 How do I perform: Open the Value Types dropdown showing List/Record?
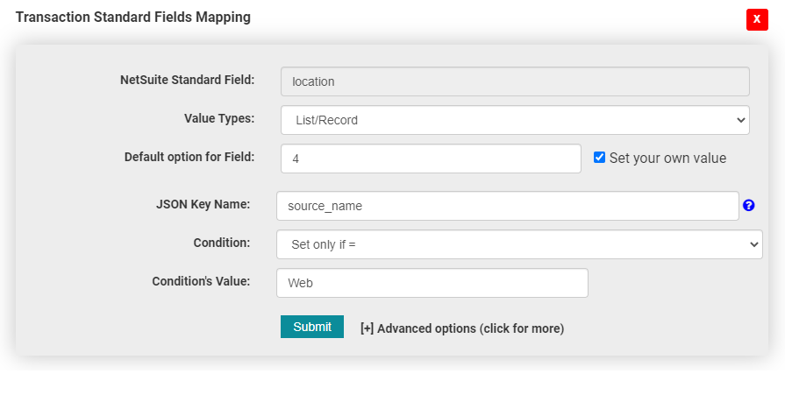(515, 120)
